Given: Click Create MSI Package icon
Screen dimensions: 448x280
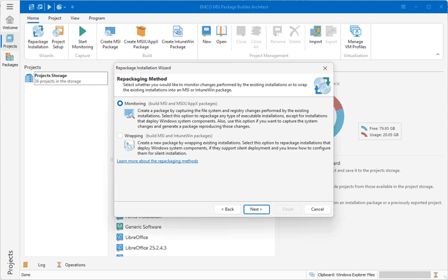Looking at the screenshot, I should [x=110, y=36].
